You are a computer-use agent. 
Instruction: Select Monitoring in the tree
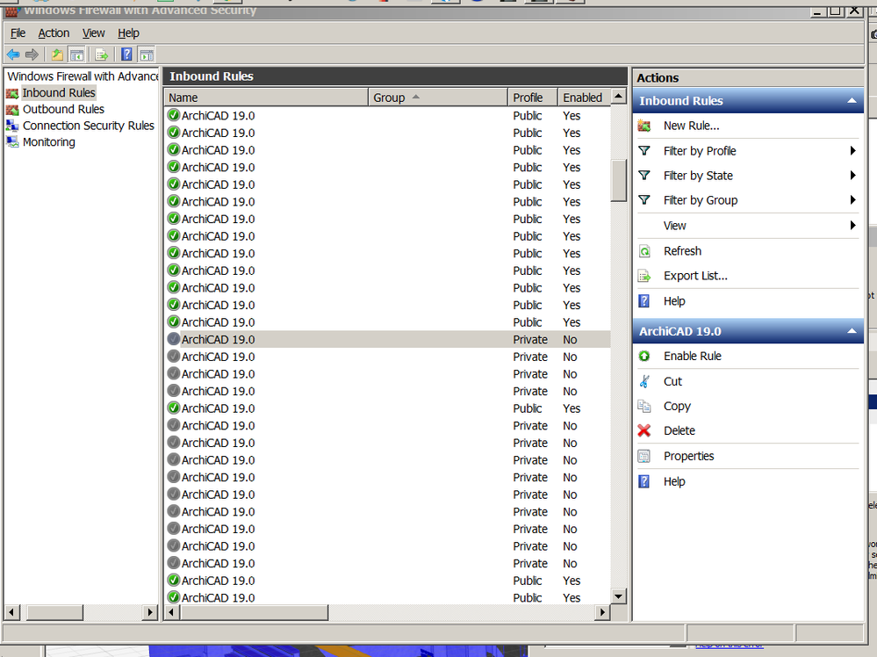point(48,141)
